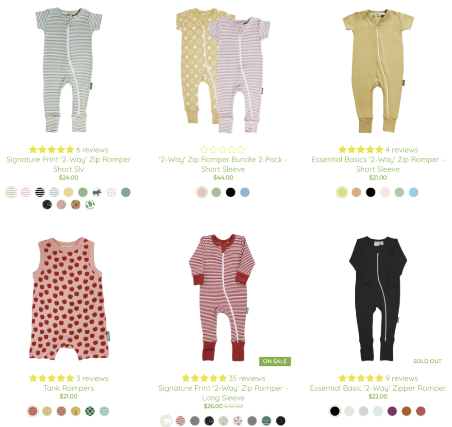Click the ON SALE badge
The image size is (452, 427).
[x=275, y=361]
